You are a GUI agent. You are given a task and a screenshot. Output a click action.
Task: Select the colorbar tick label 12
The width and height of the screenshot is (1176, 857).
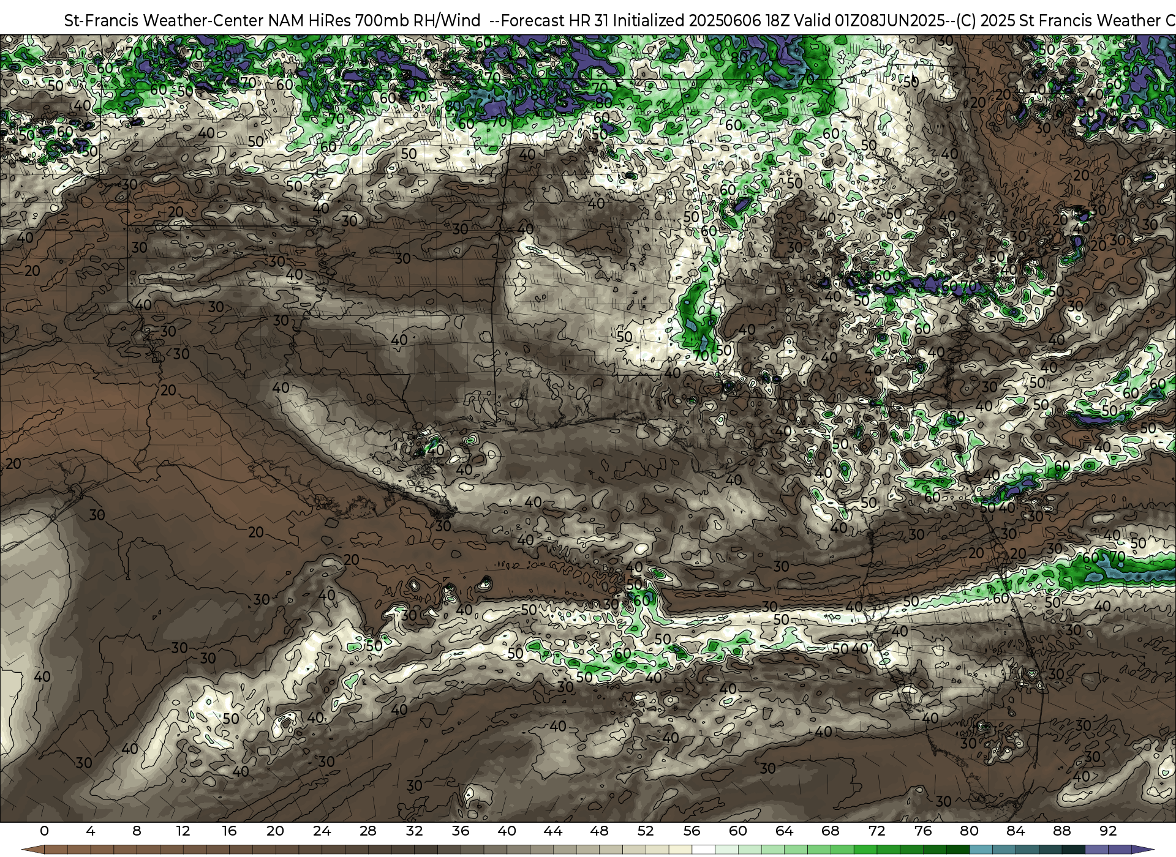183,831
